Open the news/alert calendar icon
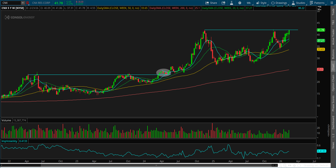This screenshot has height=168, width=336. (223, 3)
